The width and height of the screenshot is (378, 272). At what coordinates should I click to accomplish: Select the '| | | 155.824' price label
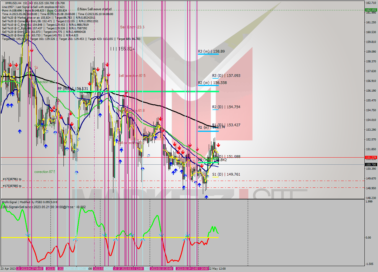tap(122, 49)
